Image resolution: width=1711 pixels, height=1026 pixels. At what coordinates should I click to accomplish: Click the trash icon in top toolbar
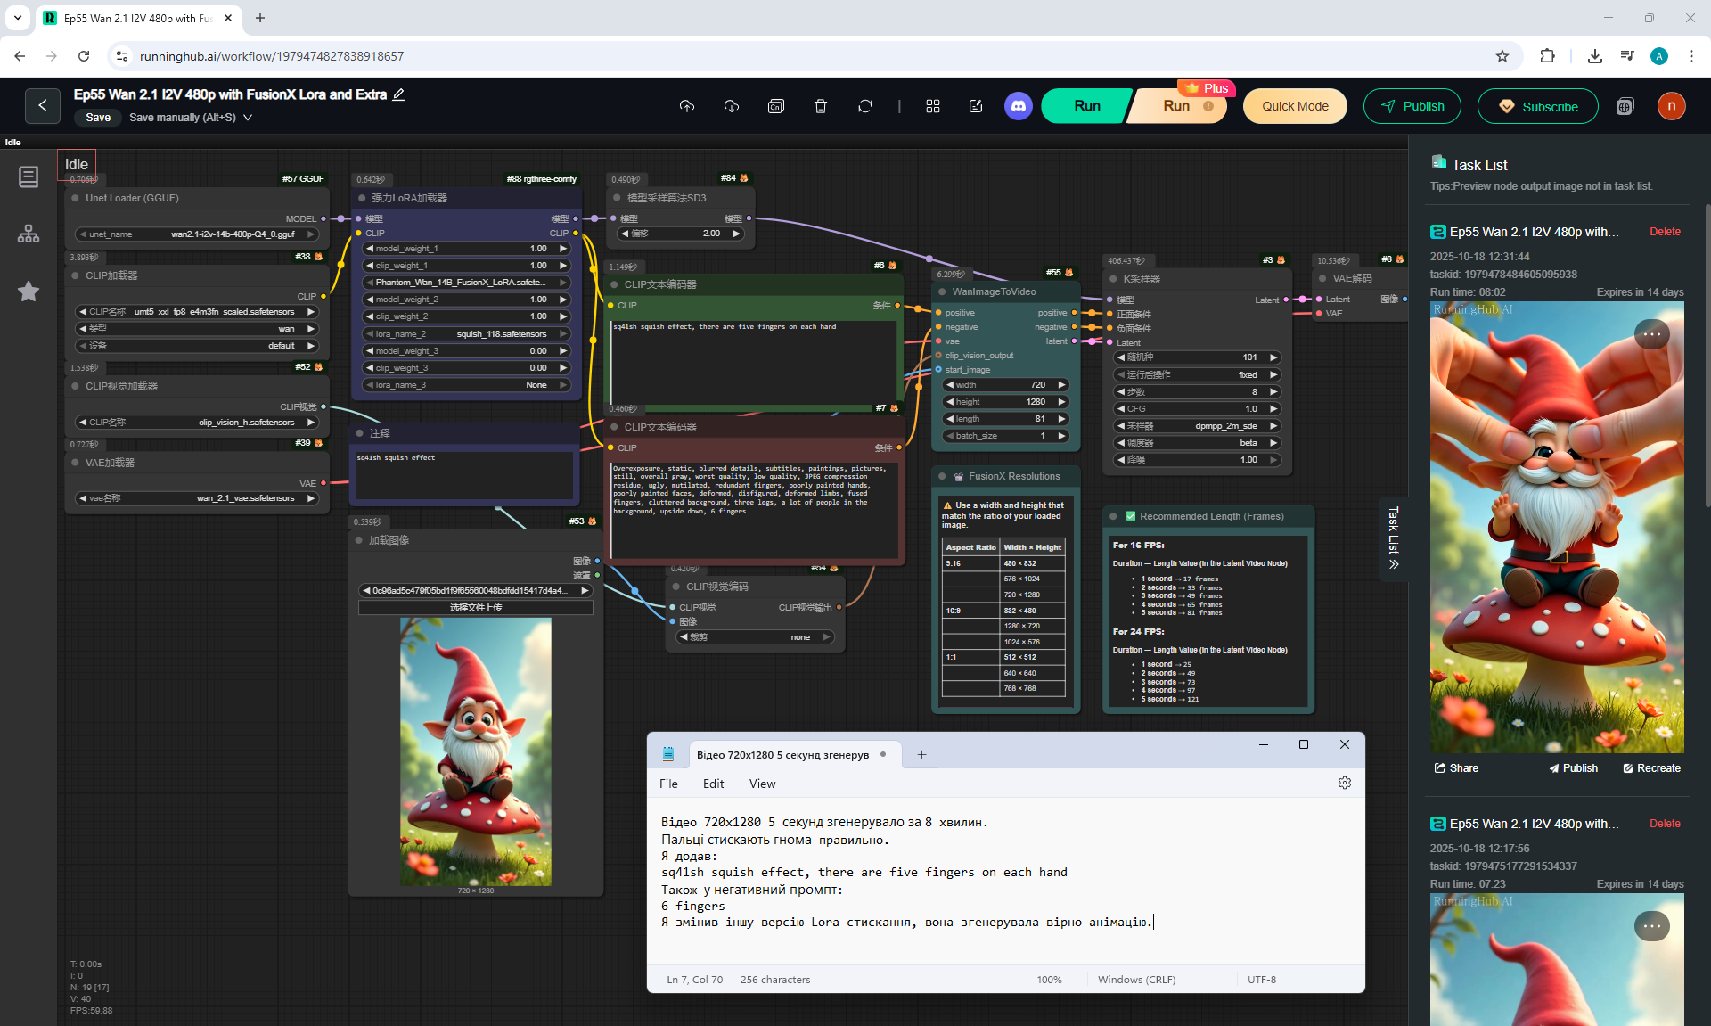tap(820, 106)
